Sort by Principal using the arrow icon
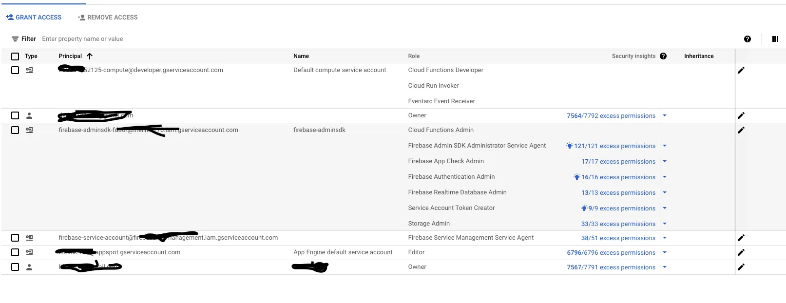 (x=90, y=56)
